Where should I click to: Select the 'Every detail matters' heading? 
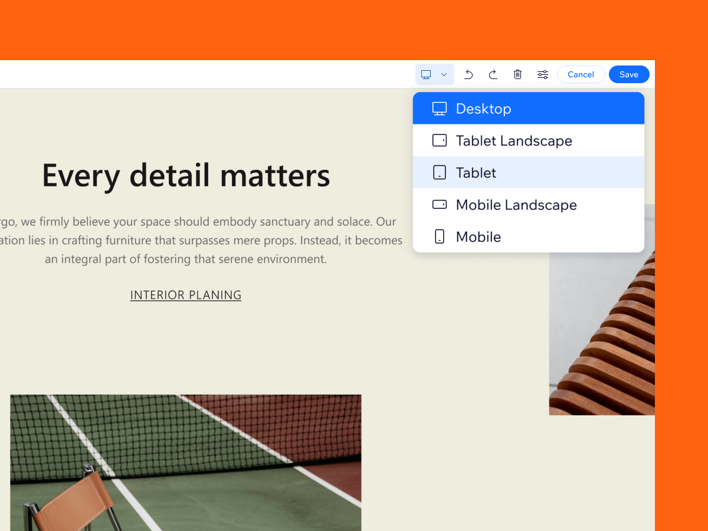coord(186,175)
